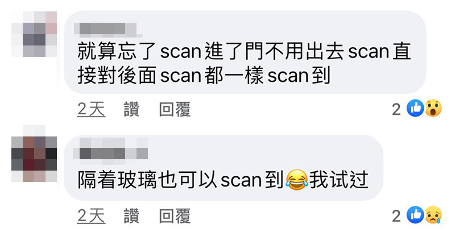Click the blurred username of first commenter

click(108, 30)
